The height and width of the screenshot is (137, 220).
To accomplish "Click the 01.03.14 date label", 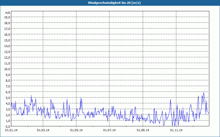I will click(x=43, y=130).
